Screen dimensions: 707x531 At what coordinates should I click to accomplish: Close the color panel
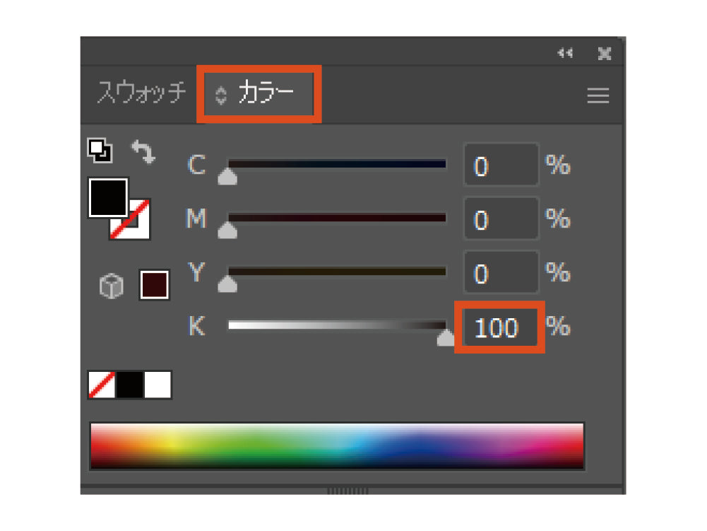(x=604, y=54)
